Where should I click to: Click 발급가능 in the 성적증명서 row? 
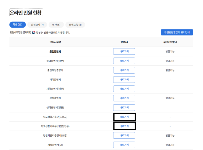(170, 98)
